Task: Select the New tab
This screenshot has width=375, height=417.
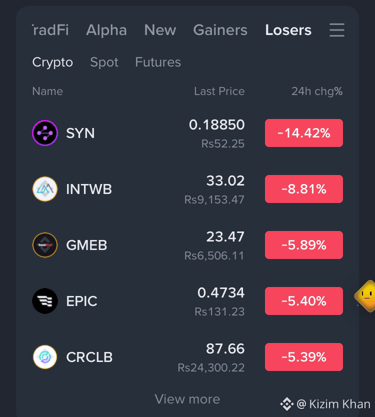Action: pyautogui.click(x=160, y=30)
